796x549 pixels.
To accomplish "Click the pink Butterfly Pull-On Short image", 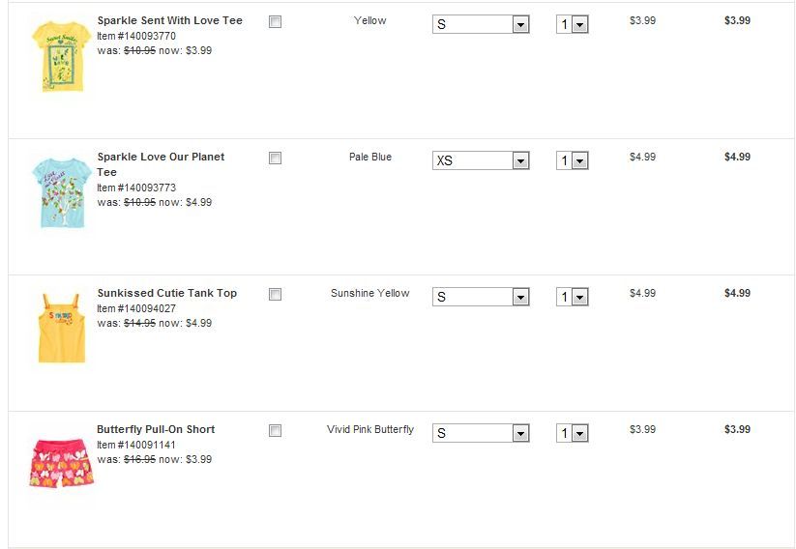I will [61, 463].
